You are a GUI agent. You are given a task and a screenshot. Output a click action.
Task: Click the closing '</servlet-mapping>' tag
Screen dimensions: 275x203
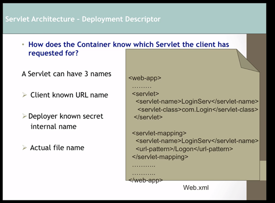[x=160, y=157]
